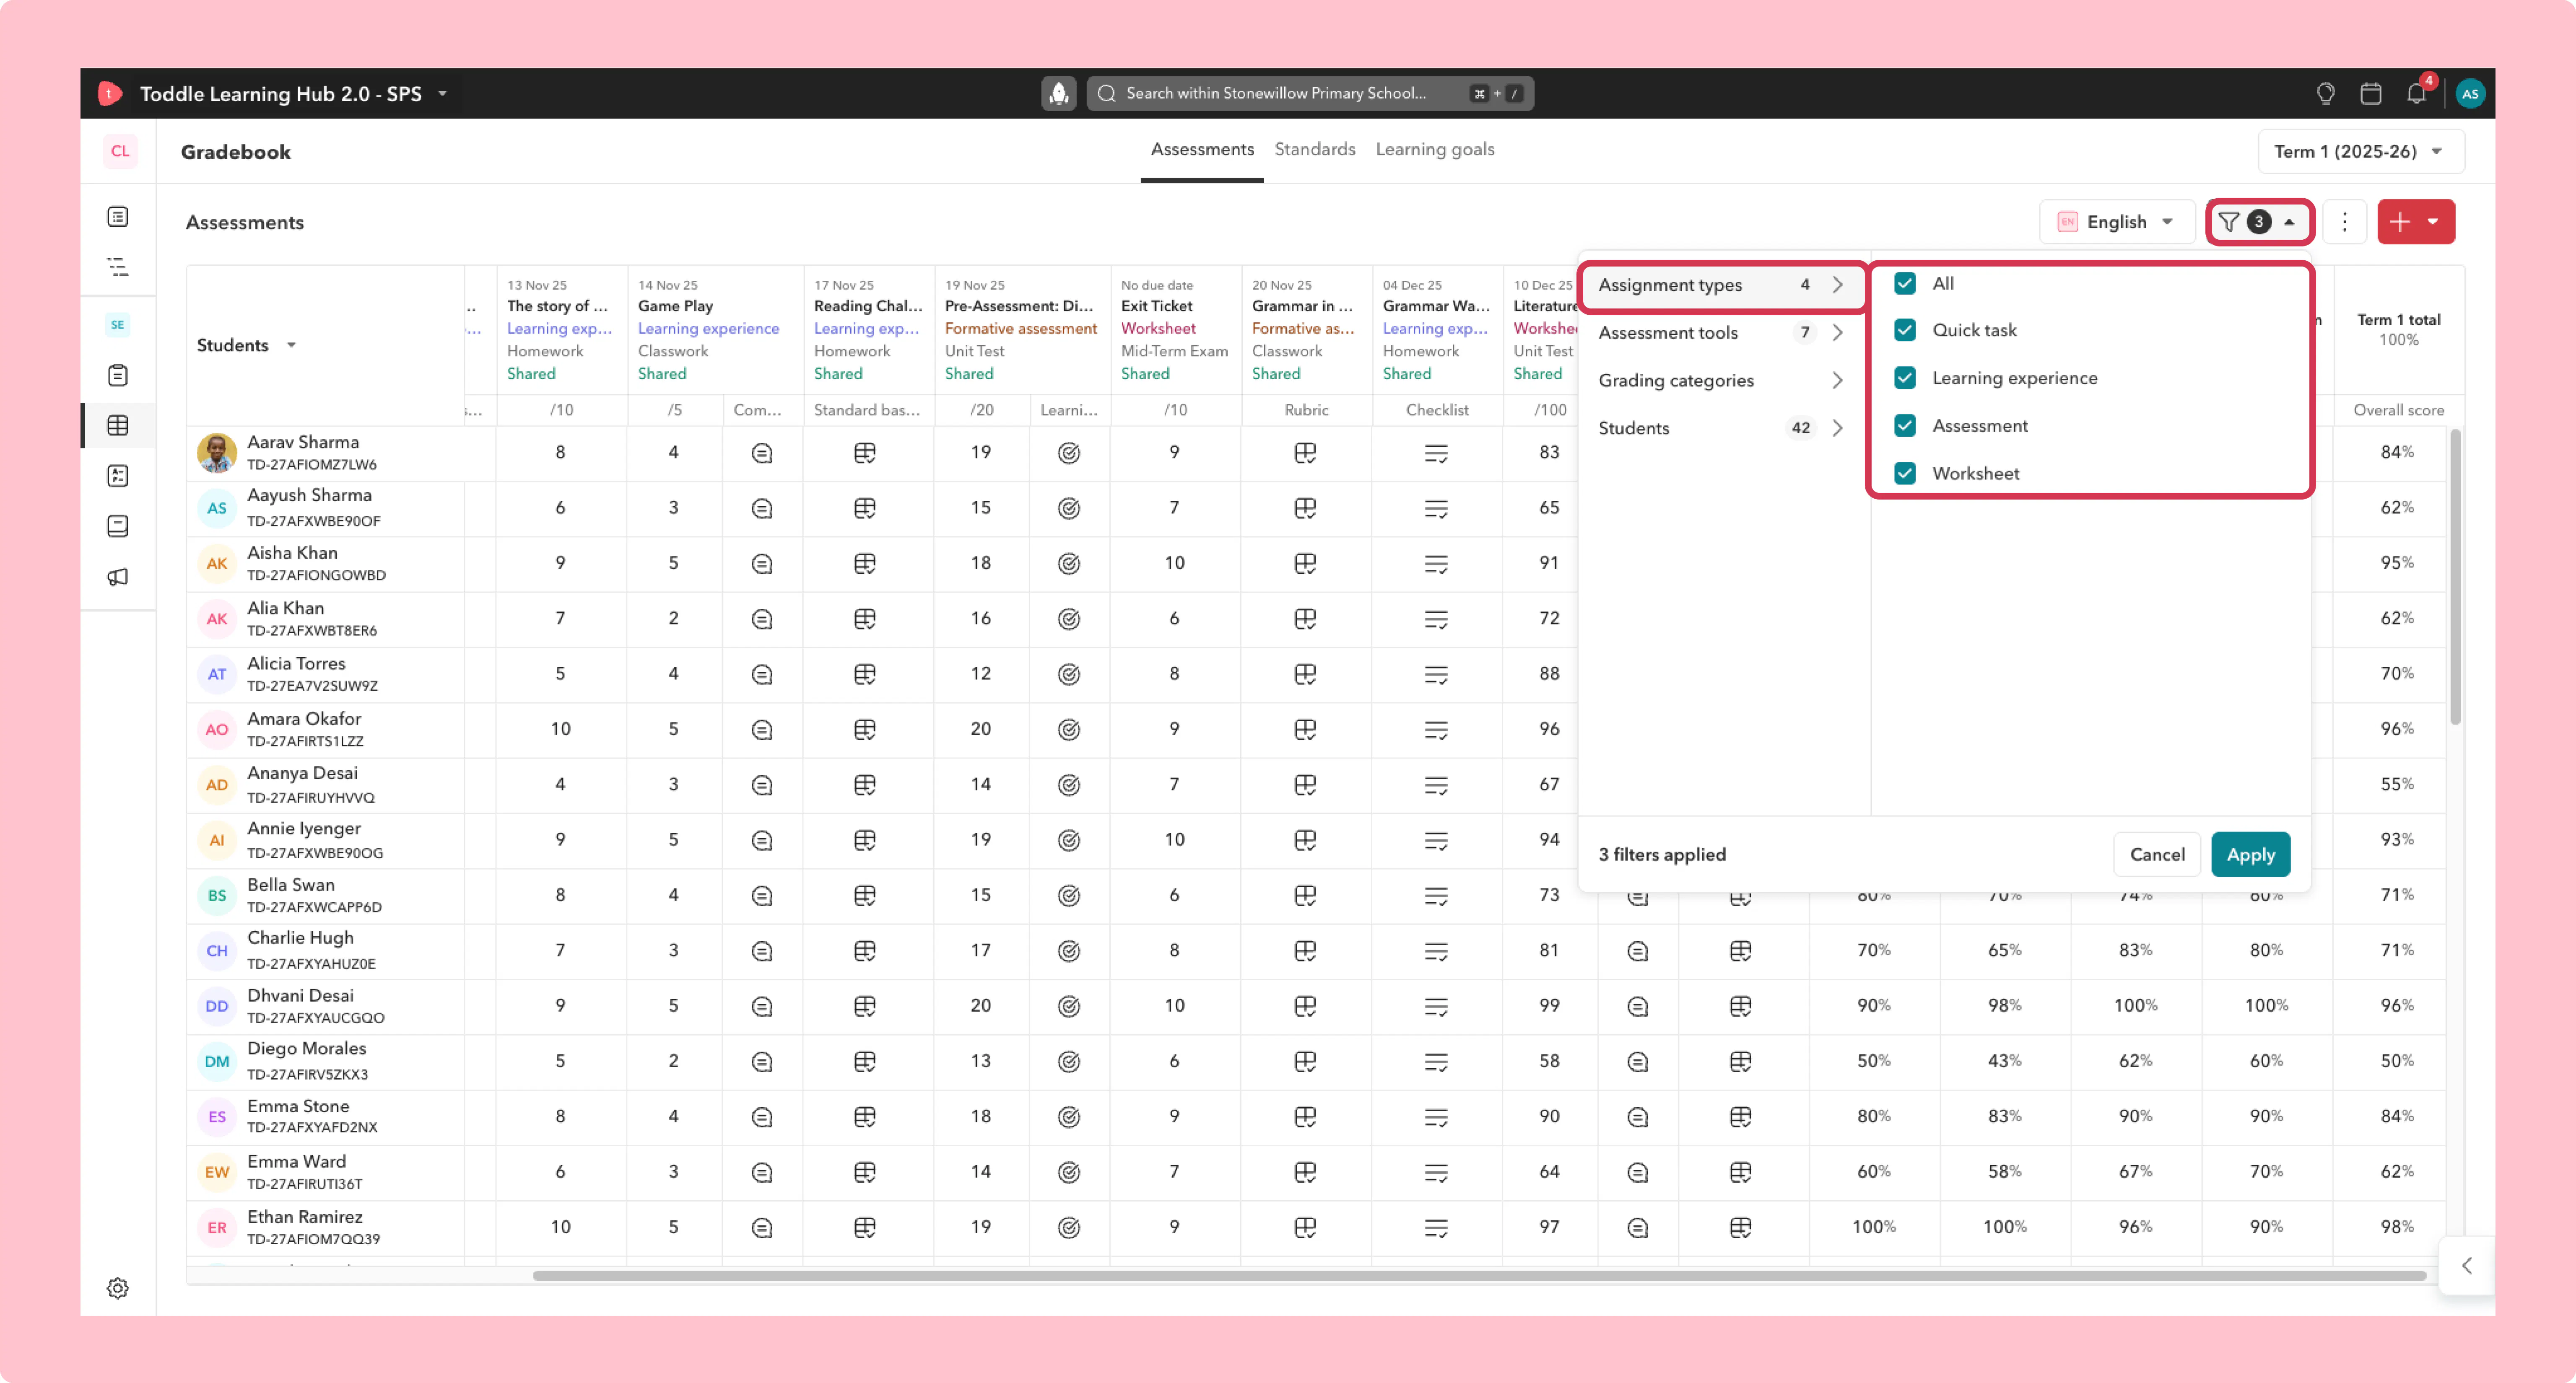Image resolution: width=2576 pixels, height=1383 pixels.
Task: Open Aarav Sharma's Game Play comment icon
Action: [762, 454]
